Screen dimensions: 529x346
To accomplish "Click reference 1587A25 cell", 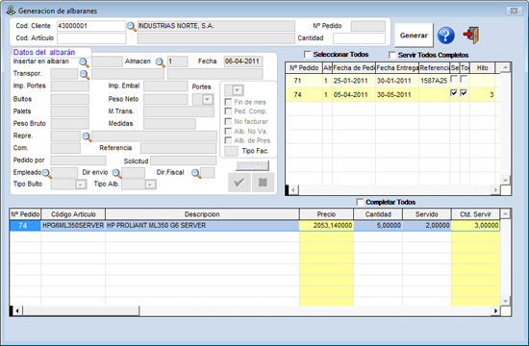I will pos(434,81).
